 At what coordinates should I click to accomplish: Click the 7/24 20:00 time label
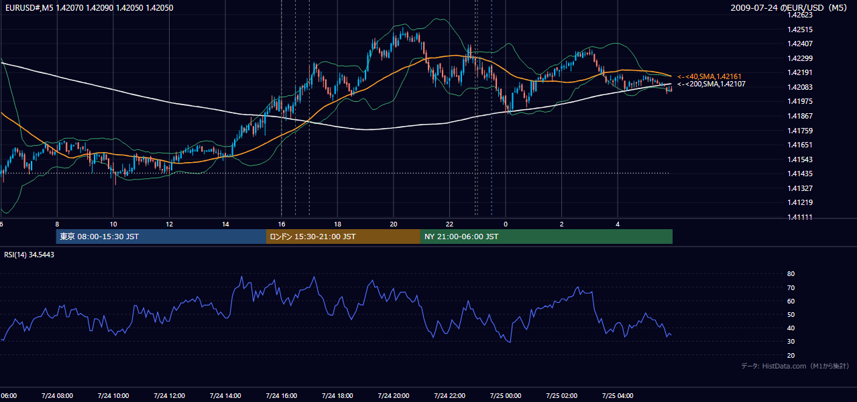click(x=393, y=396)
